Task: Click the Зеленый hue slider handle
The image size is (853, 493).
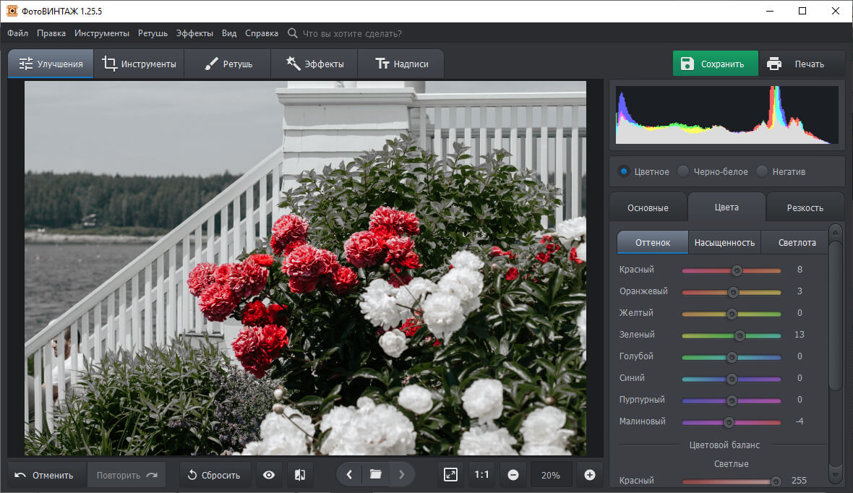Action: pos(740,335)
